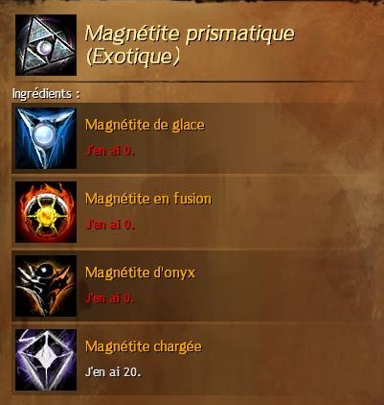This screenshot has height=405, width=384.
Task: Click the fiery Magnétite en fusion icon
Action: (46, 212)
